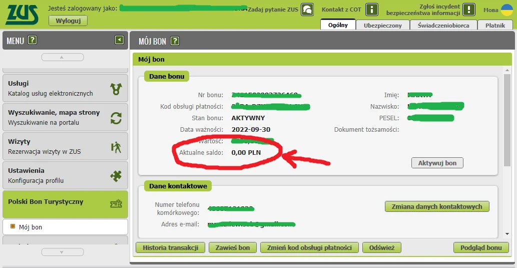The width and height of the screenshot is (517, 268).
Task: Open the Zadaj pytanie ZUS chat icon
Action: tap(307, 10)
